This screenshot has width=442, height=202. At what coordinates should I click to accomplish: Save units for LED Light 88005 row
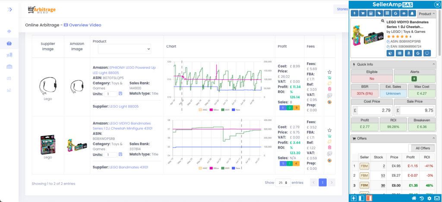[120, 93]
